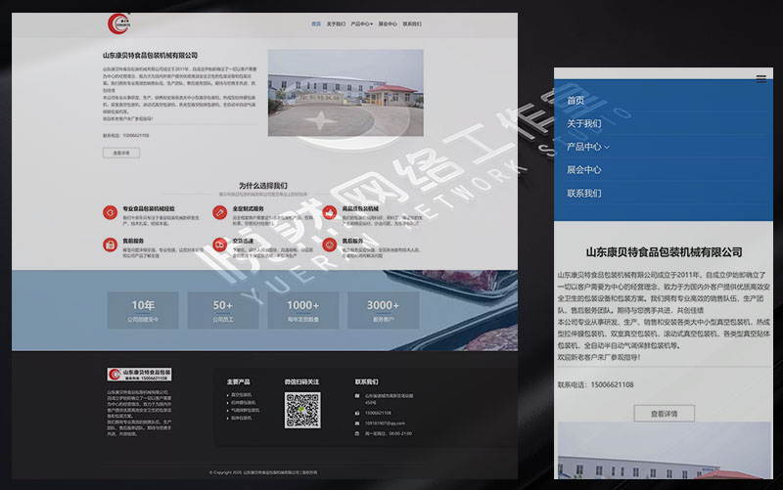This screenshot has width=783, height=490.
Task: Click the 主要产品 footer heading
Action: coord(238,381)
